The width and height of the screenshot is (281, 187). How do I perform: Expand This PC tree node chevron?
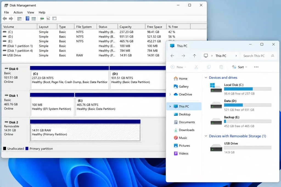(x=170, y=107)
